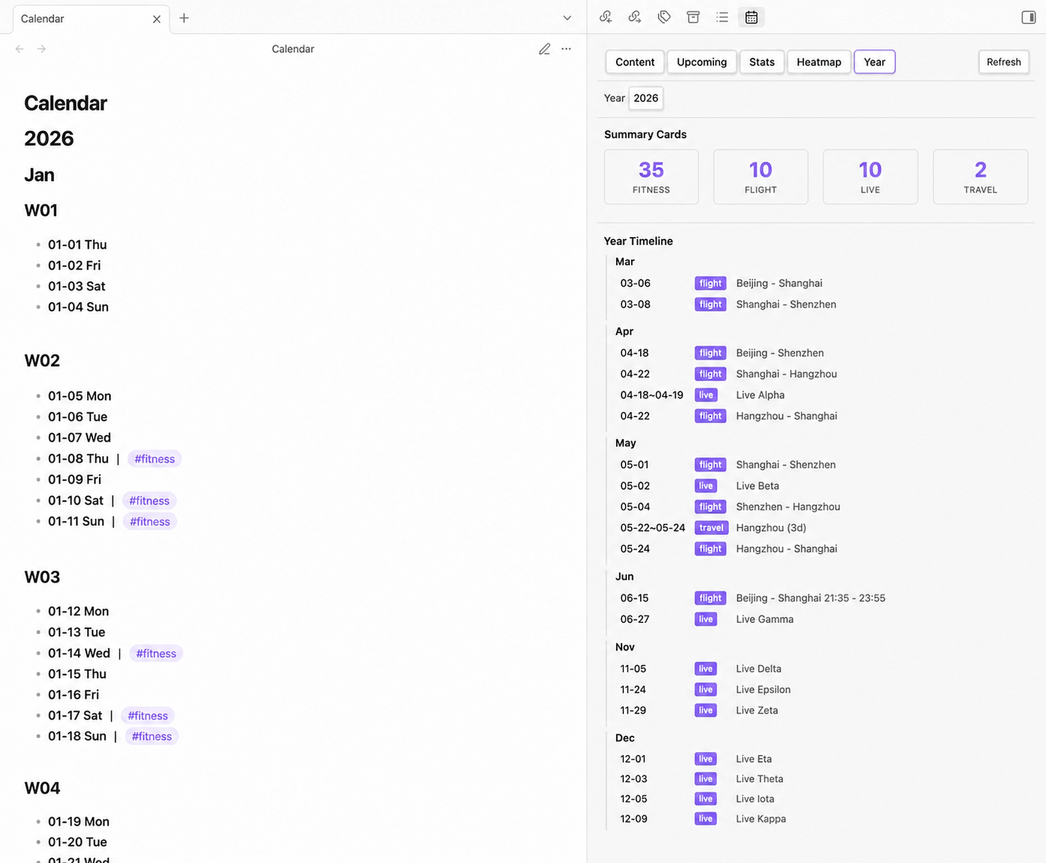Click the 'Shenzhen - Hangzhou' timeline entry
1046x863 pixels.
pyautogui.click(x=788, y=507)
